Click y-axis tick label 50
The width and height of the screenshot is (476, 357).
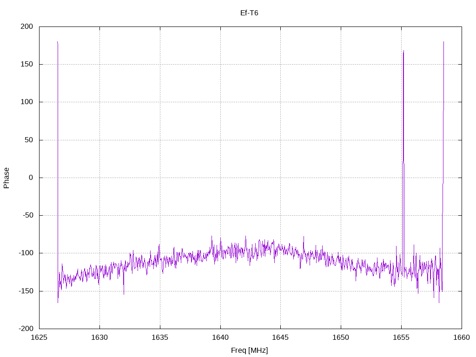coord(29,139)
